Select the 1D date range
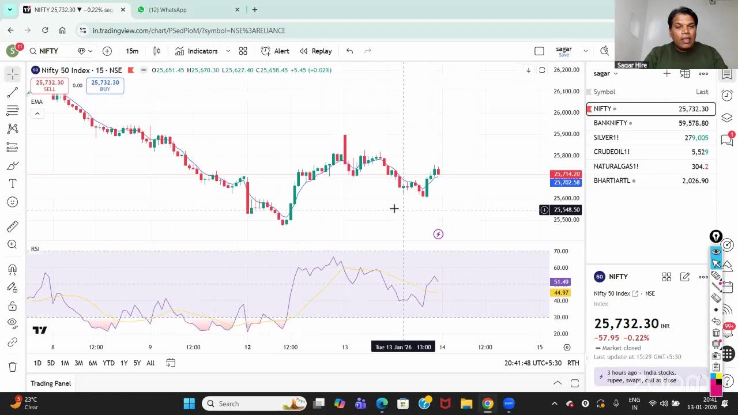 (x=37, y=363)
